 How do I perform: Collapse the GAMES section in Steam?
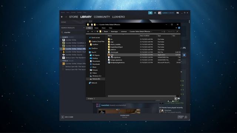click(x=61, y=37)
